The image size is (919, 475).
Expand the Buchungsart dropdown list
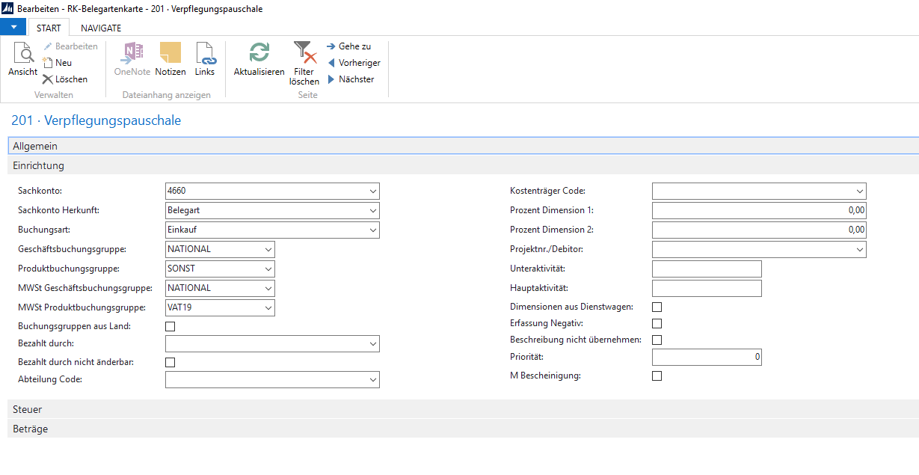pyautogui.click(x=372, y=230)
